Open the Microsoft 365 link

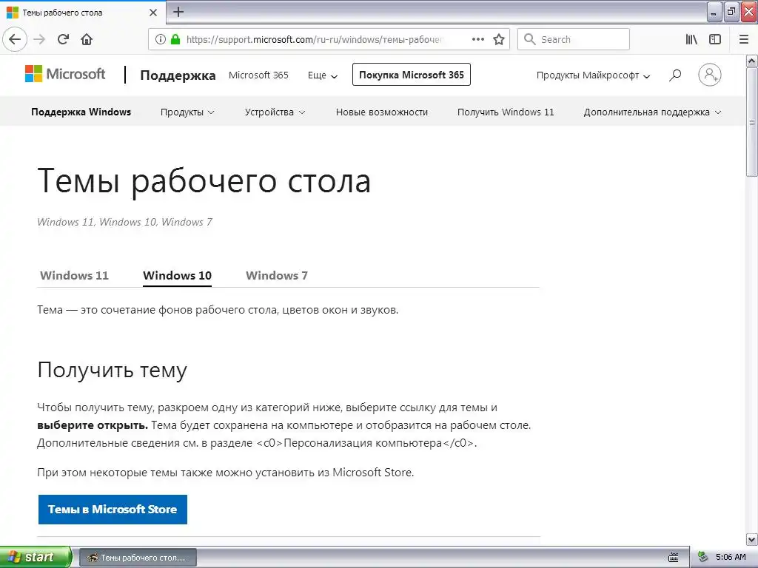[x=258, y=75]
